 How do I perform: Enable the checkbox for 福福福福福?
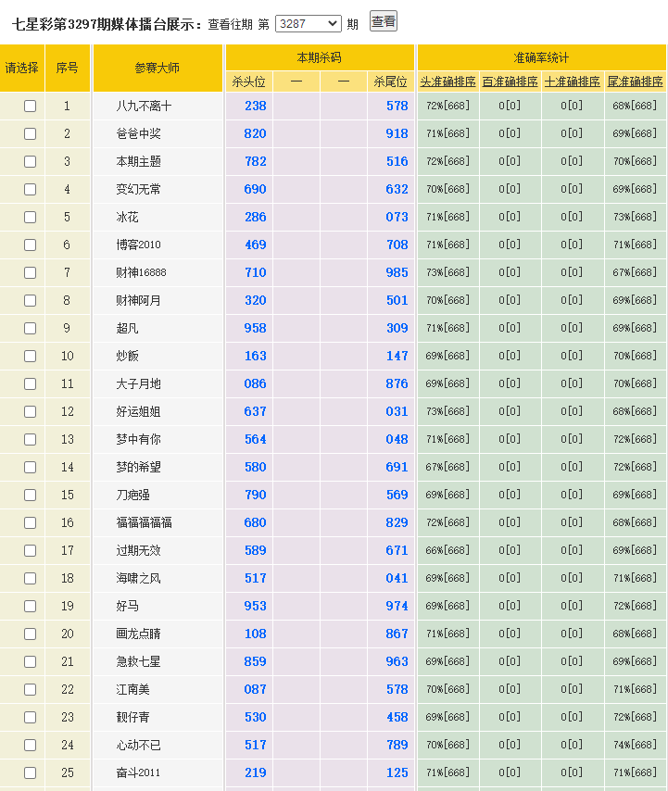pos(30,523)
